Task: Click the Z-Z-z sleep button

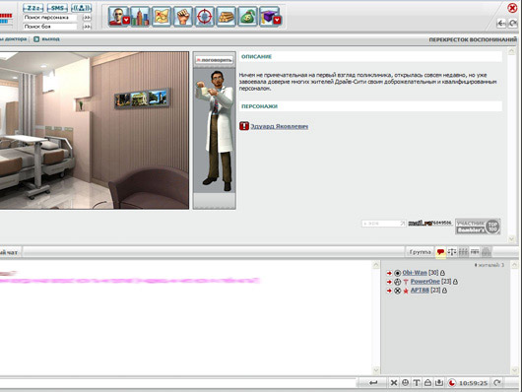Action: (33, 8)
